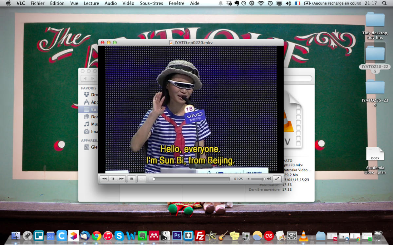The height and width of the screenshot is (245, 393).
Task: Click the video playback progress bar
Action: coord(189,179)
